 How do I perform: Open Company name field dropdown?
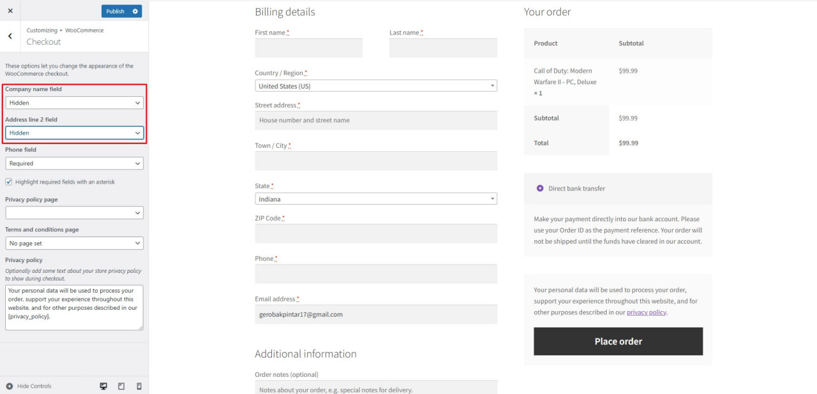(74, 103)
